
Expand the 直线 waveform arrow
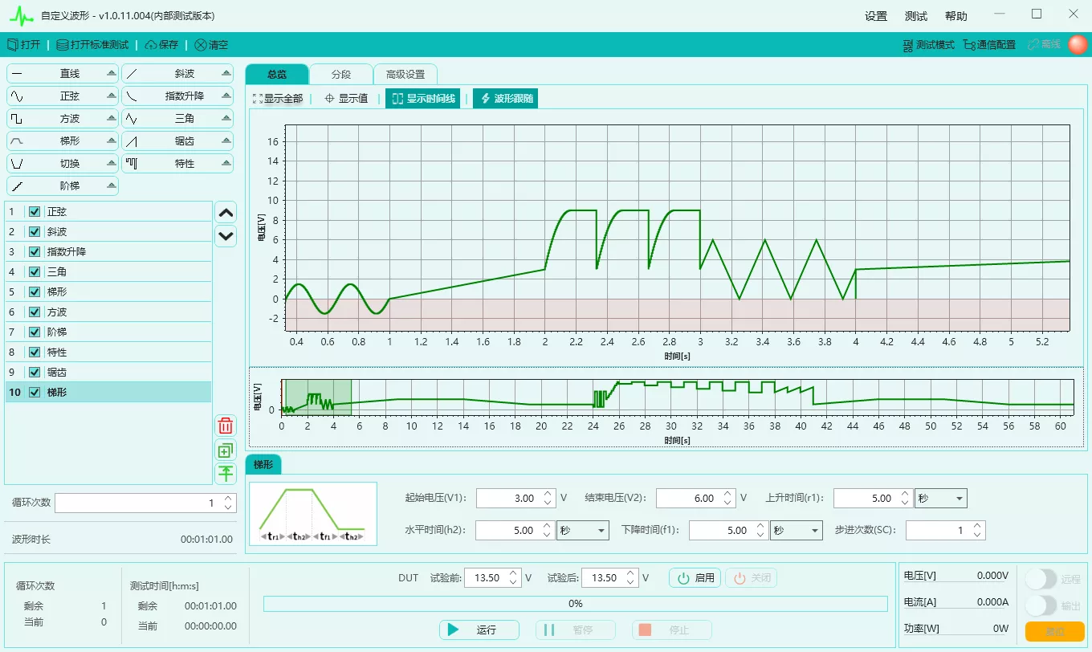click(112, 73)
